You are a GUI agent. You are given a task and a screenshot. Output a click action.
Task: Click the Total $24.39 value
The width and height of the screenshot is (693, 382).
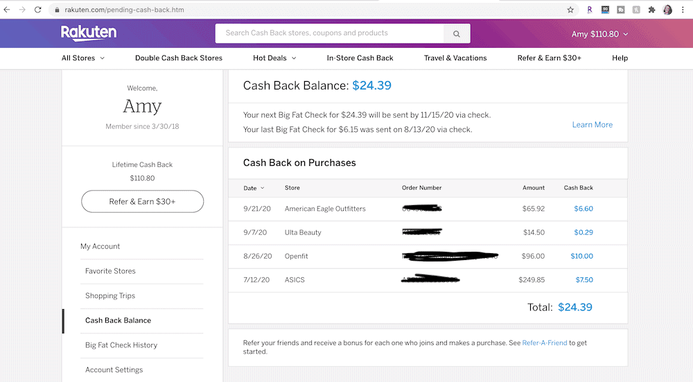coord(575,307)
